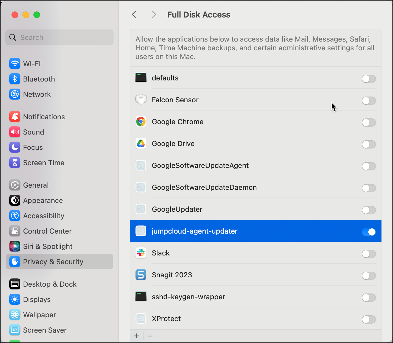
Task: Click the General gear icon
Action: (x=15, y=185)
